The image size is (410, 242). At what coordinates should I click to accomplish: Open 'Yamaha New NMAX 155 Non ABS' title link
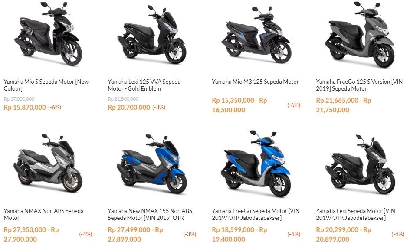click(x=150, y=214)
